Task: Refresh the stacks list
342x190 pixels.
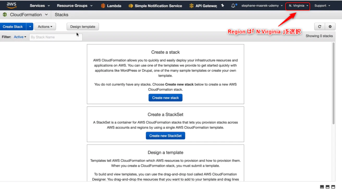Action: point(320,27)
